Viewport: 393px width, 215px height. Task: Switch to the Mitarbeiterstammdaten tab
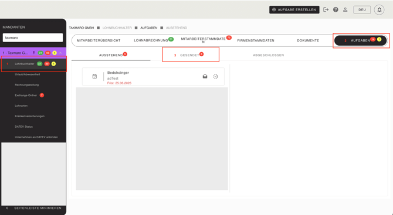(204, 40)
